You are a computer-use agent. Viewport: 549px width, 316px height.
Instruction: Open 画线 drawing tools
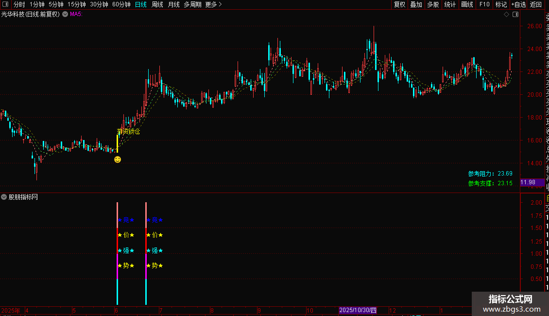click(x=467, y=4)
